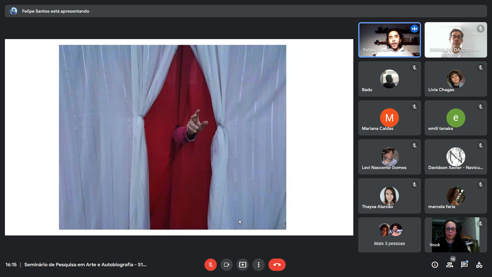Show the participants list
The image size is (492, 277).
tap(450, 265)
